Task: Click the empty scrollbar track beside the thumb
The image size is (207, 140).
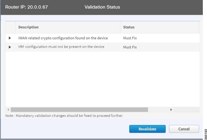Action: (x=158, y=110)
